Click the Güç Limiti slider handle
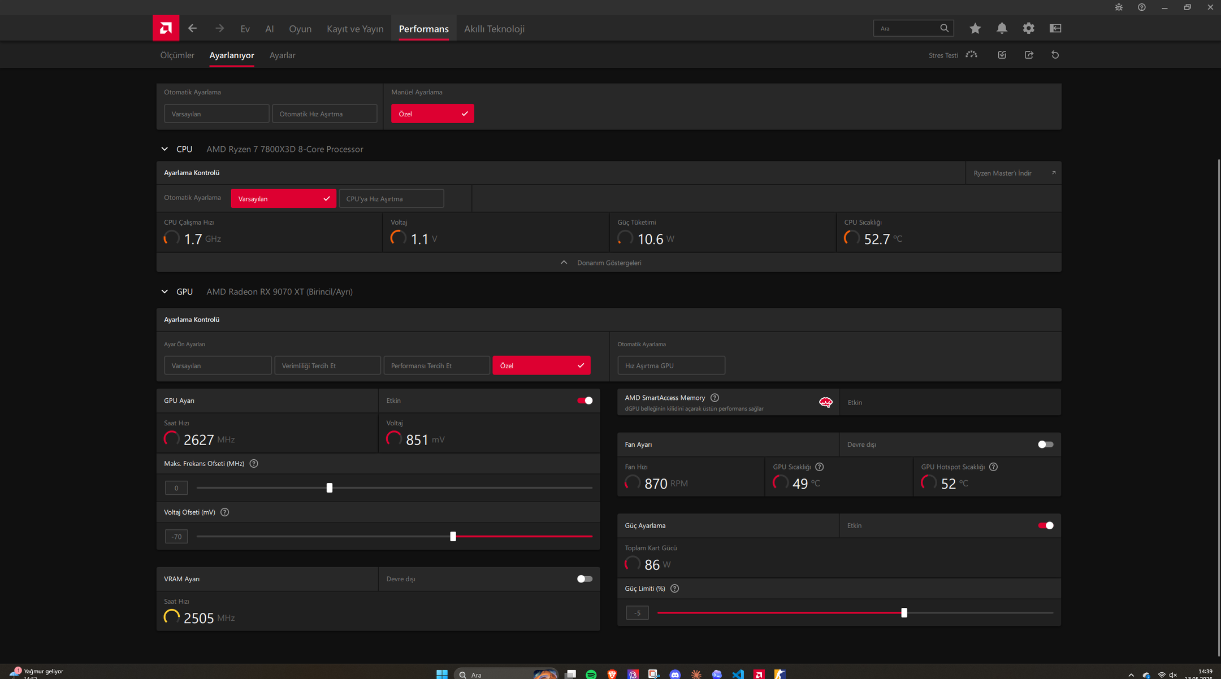The height and width of the screenshot is (679, 1221). (904, 613)
